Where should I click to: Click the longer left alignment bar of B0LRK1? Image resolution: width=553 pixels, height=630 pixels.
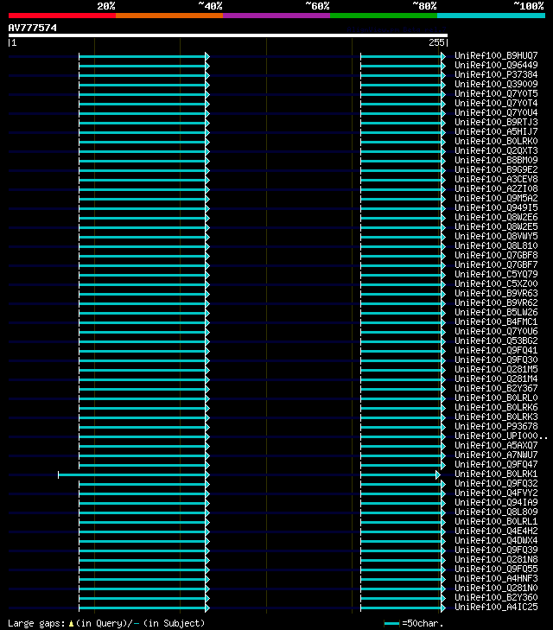133,475
